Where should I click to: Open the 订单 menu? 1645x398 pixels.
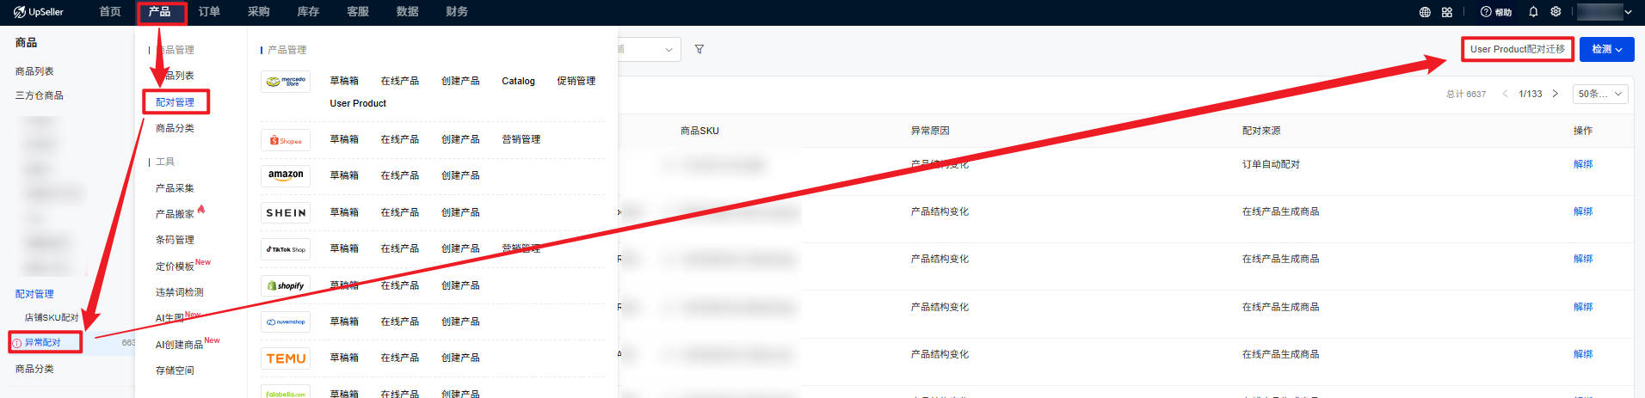[209, 12]
